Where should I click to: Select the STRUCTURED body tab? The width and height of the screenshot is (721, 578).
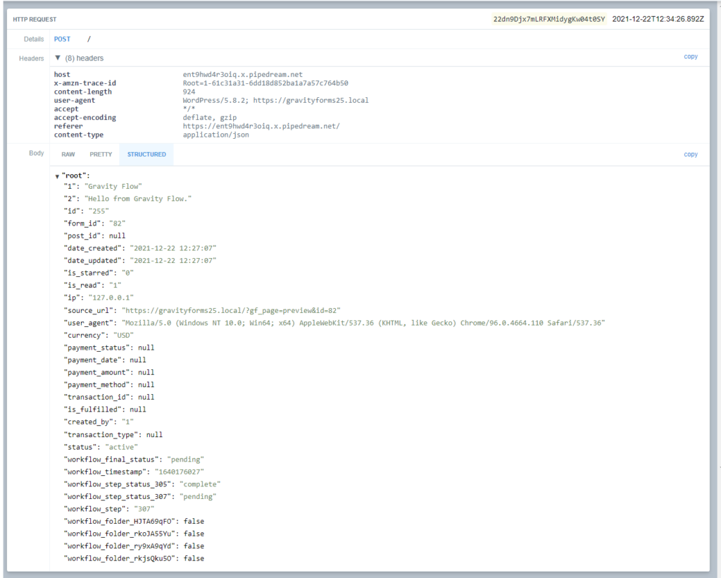[x=146, y=154]
